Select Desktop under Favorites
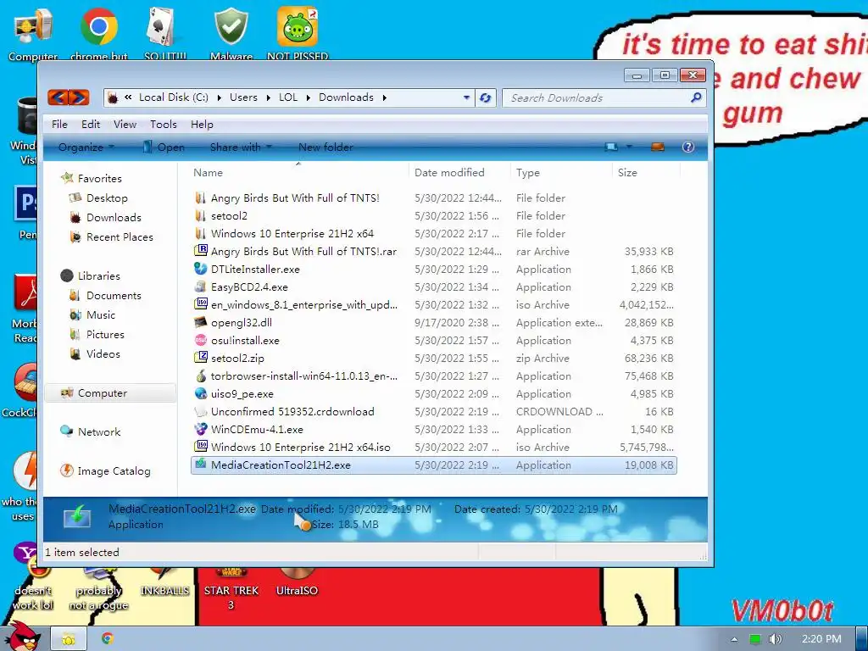Image resolution: width=868 pixels, height=651 pixels. pyautogui.click(x=107, y=198)
